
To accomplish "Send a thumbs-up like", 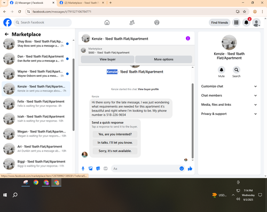I will (x=190, y=168).
